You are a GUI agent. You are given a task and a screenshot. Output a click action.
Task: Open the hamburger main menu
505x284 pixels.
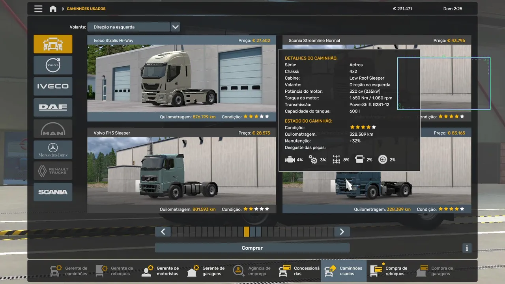tap(38, 9)
